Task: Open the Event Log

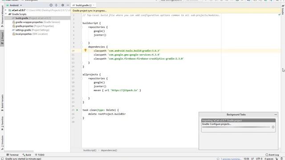Action: [272, 155]
